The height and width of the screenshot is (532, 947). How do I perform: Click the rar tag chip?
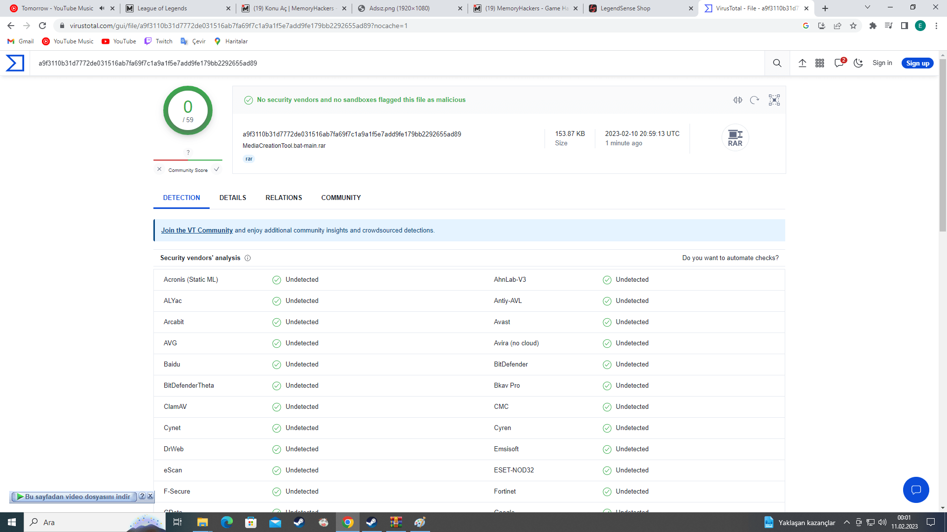(249, 159)
